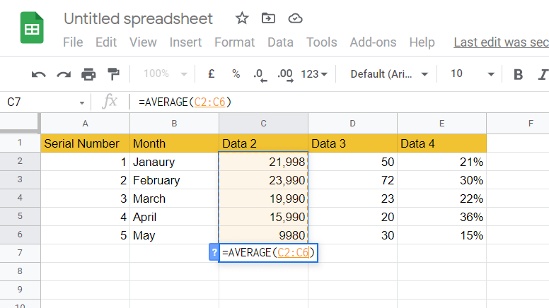549x308 pixels.
Task: Expand the Name box C7 dropdown
Action: [82, 102]
